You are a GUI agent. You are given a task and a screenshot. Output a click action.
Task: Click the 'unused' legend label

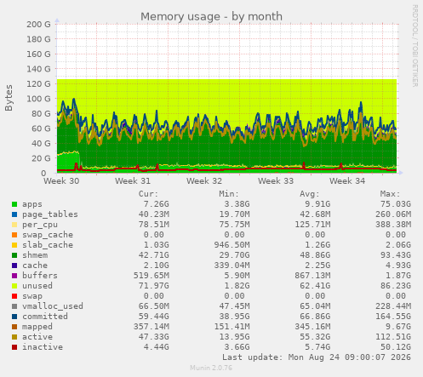37,286
